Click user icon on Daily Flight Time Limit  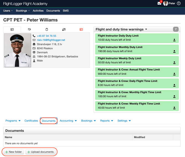tap(174, 85)
